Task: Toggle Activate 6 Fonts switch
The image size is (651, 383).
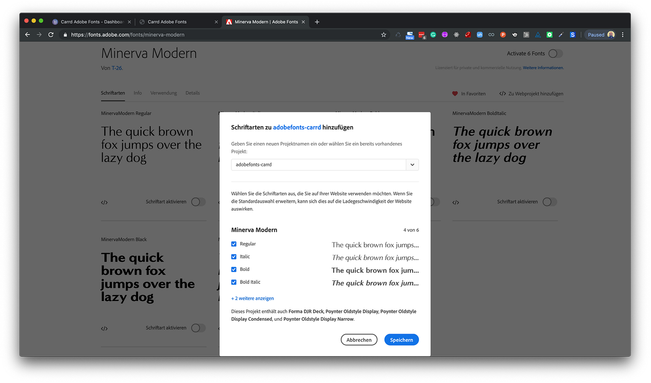Action: pos(556,54)
